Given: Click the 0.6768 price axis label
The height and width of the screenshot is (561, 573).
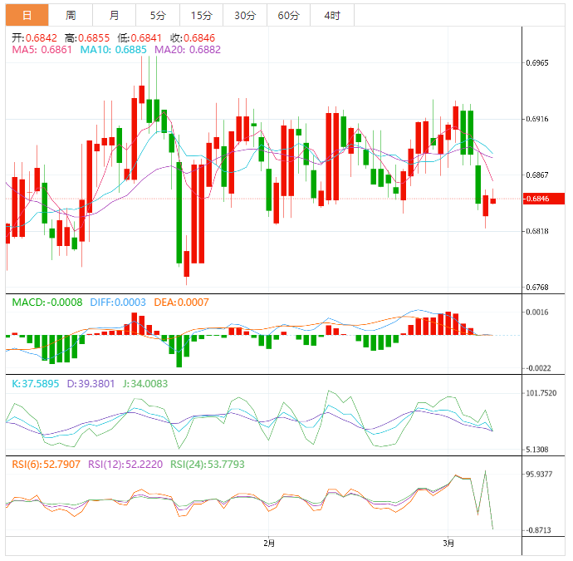Looking at the screenshot, I should [x=536, y=288].
